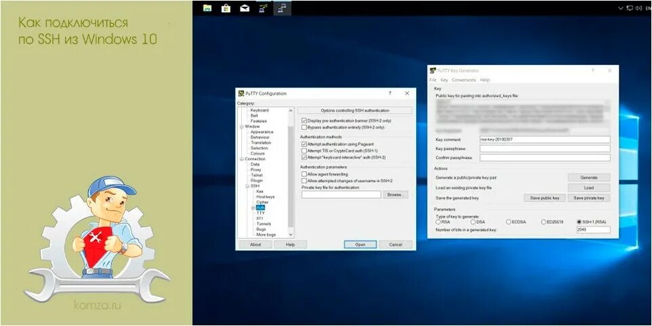
Task: Select Colours in category tree
Action: click(258, 154)
